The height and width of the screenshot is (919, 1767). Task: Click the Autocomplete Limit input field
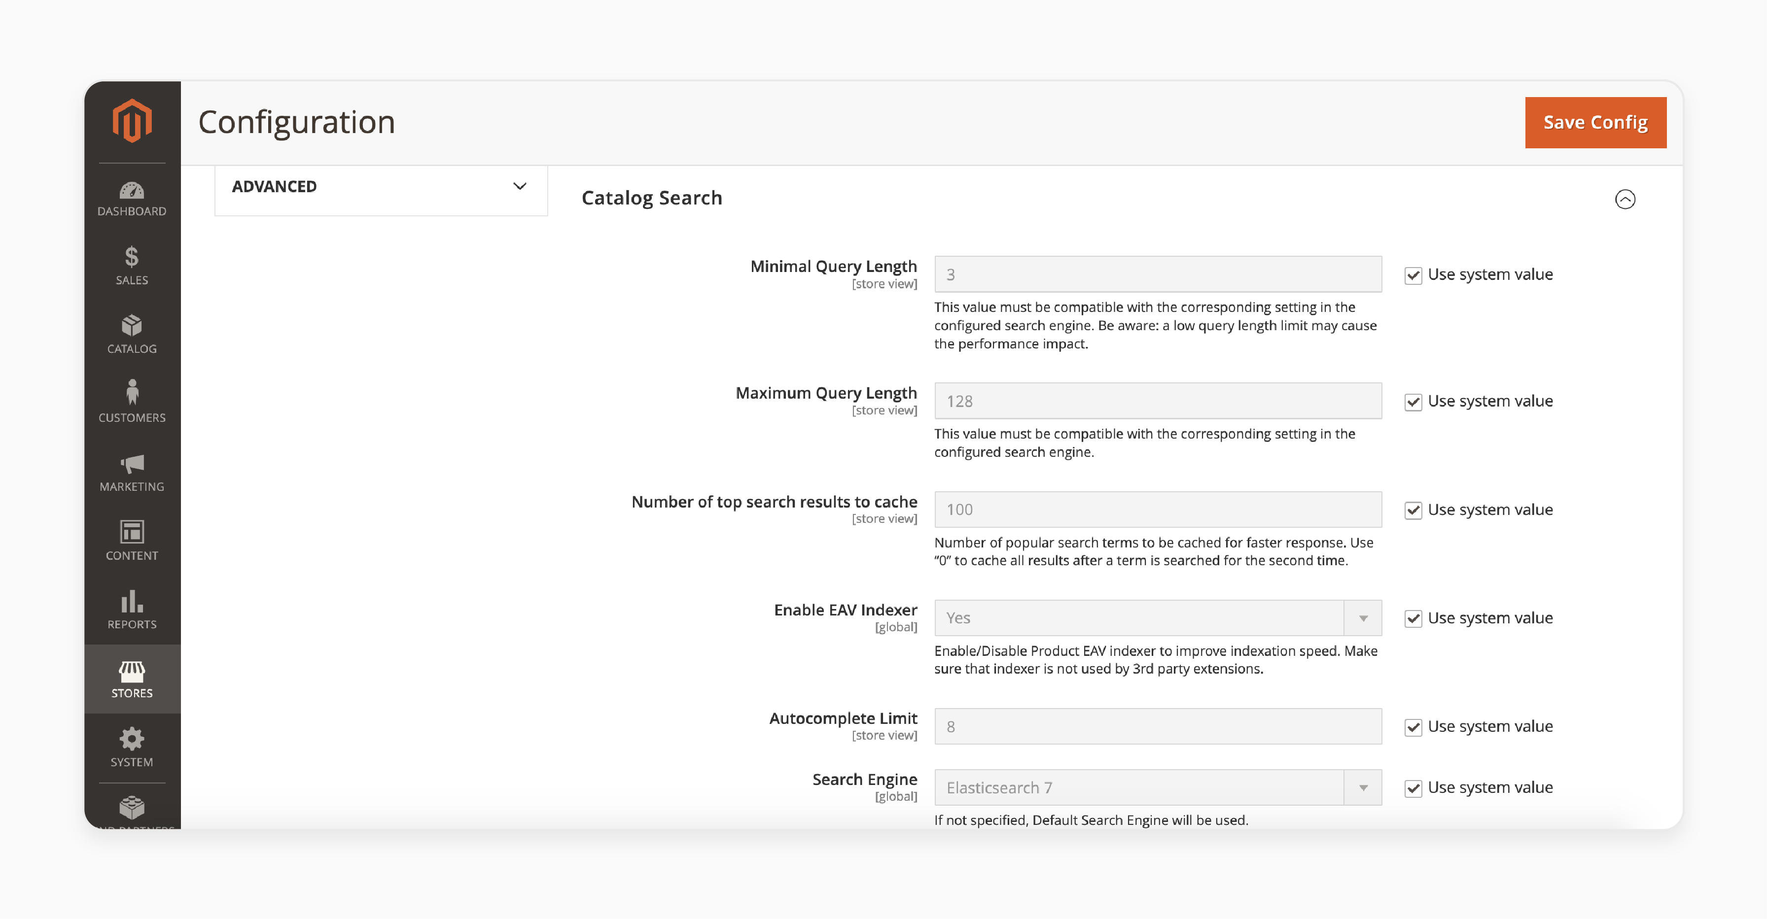1158,726
